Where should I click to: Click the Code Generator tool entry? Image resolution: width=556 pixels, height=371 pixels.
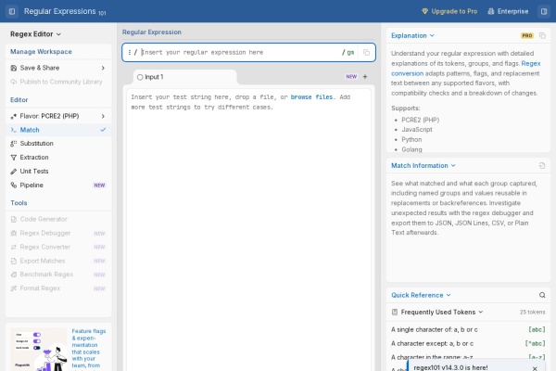(58, 220)
